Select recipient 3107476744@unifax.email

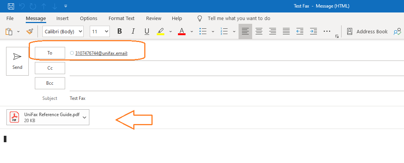click(x=101, y=53)
